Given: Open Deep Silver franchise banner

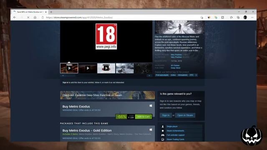Looking at the screenshot, I should (x=108, y=95).
